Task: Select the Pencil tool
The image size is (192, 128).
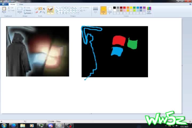Action: point(37,9)
